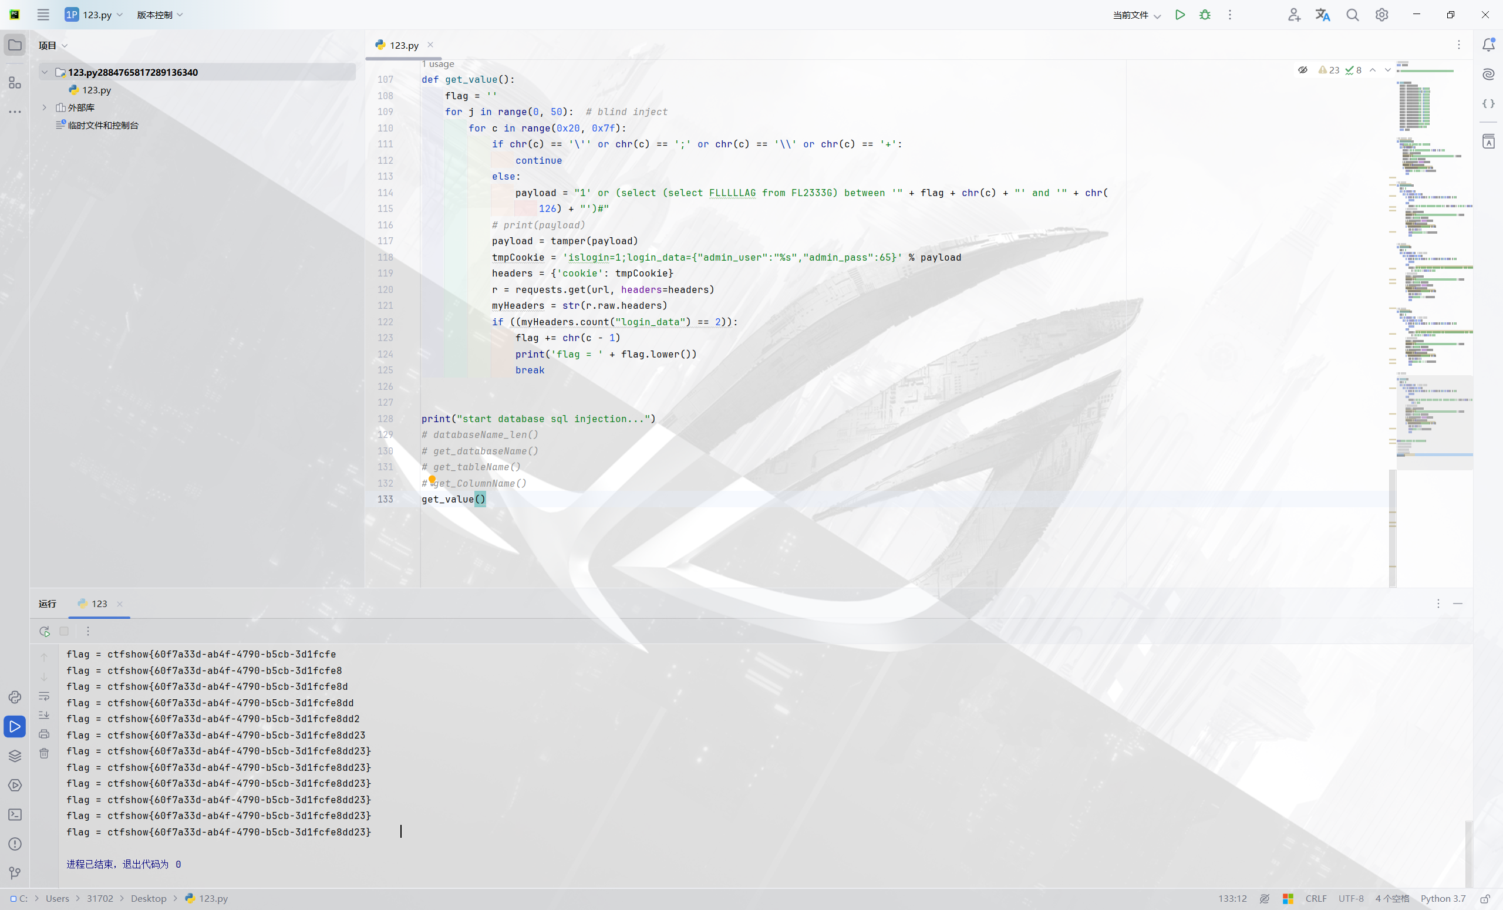This screenshot has height=910, width=1503.
Task: Open the 4 个空格 indent settings
Action: click(1392, 898)
